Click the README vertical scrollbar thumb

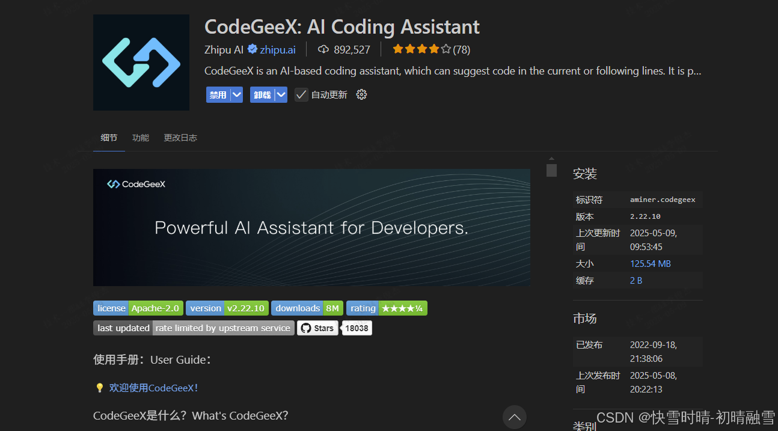pyautogui.click(x=551, y=170)
